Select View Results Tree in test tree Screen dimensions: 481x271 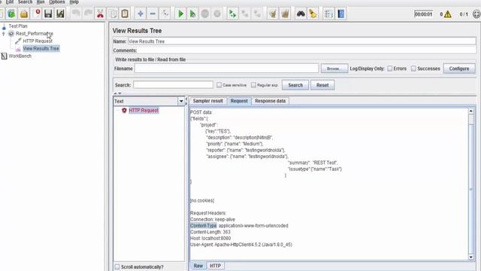point(41,48)
